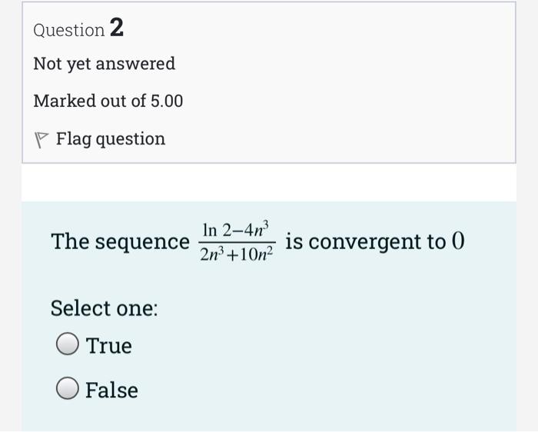The width and height of the screenshot is (538, 432).
Task: Click the text is convergent to 0
Action: coord(375,242)
